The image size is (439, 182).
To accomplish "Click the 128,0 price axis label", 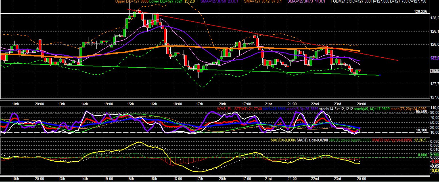I will [435, 44].
